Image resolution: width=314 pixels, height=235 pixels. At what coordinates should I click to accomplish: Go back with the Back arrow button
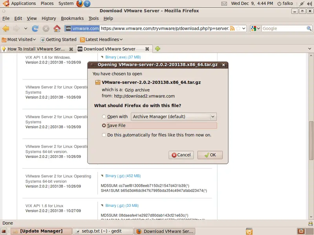click(x=6, y=28)
